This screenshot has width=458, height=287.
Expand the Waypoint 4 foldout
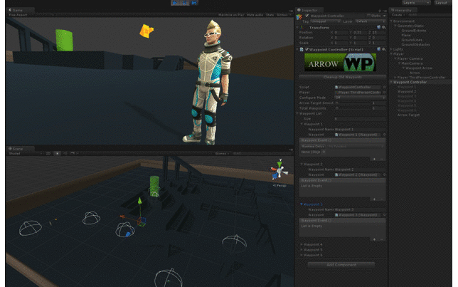coord(302,244)
